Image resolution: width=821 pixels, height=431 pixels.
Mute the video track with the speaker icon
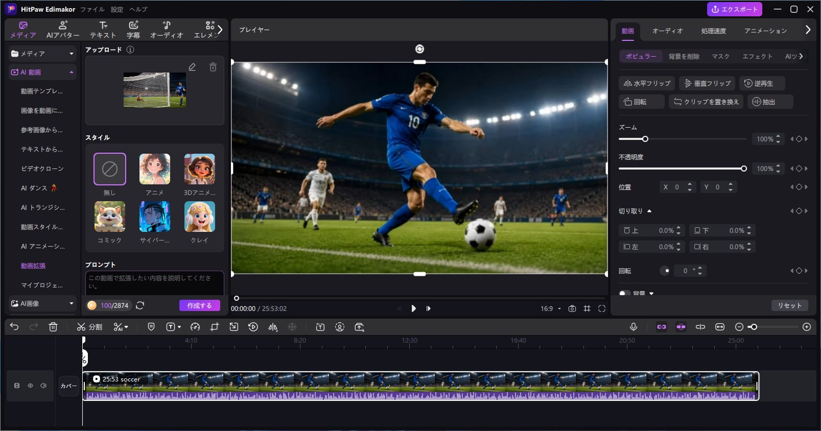(43, 386)
